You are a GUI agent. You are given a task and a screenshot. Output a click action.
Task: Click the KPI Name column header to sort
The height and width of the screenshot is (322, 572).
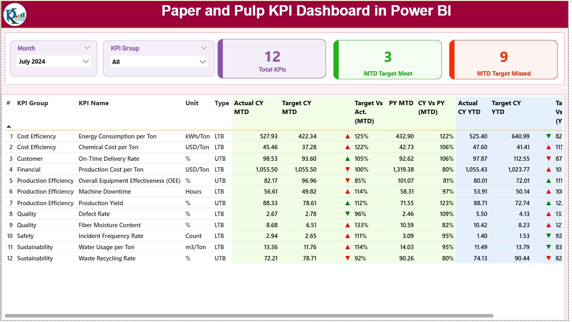(x=93, y=103)
